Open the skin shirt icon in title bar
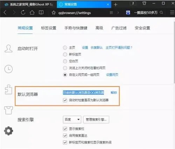Image resolution: width=175 pixels, height=149 pixels. tap(144, 3)
